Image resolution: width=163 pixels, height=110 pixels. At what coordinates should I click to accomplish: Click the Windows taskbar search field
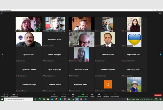pos(19,99)
